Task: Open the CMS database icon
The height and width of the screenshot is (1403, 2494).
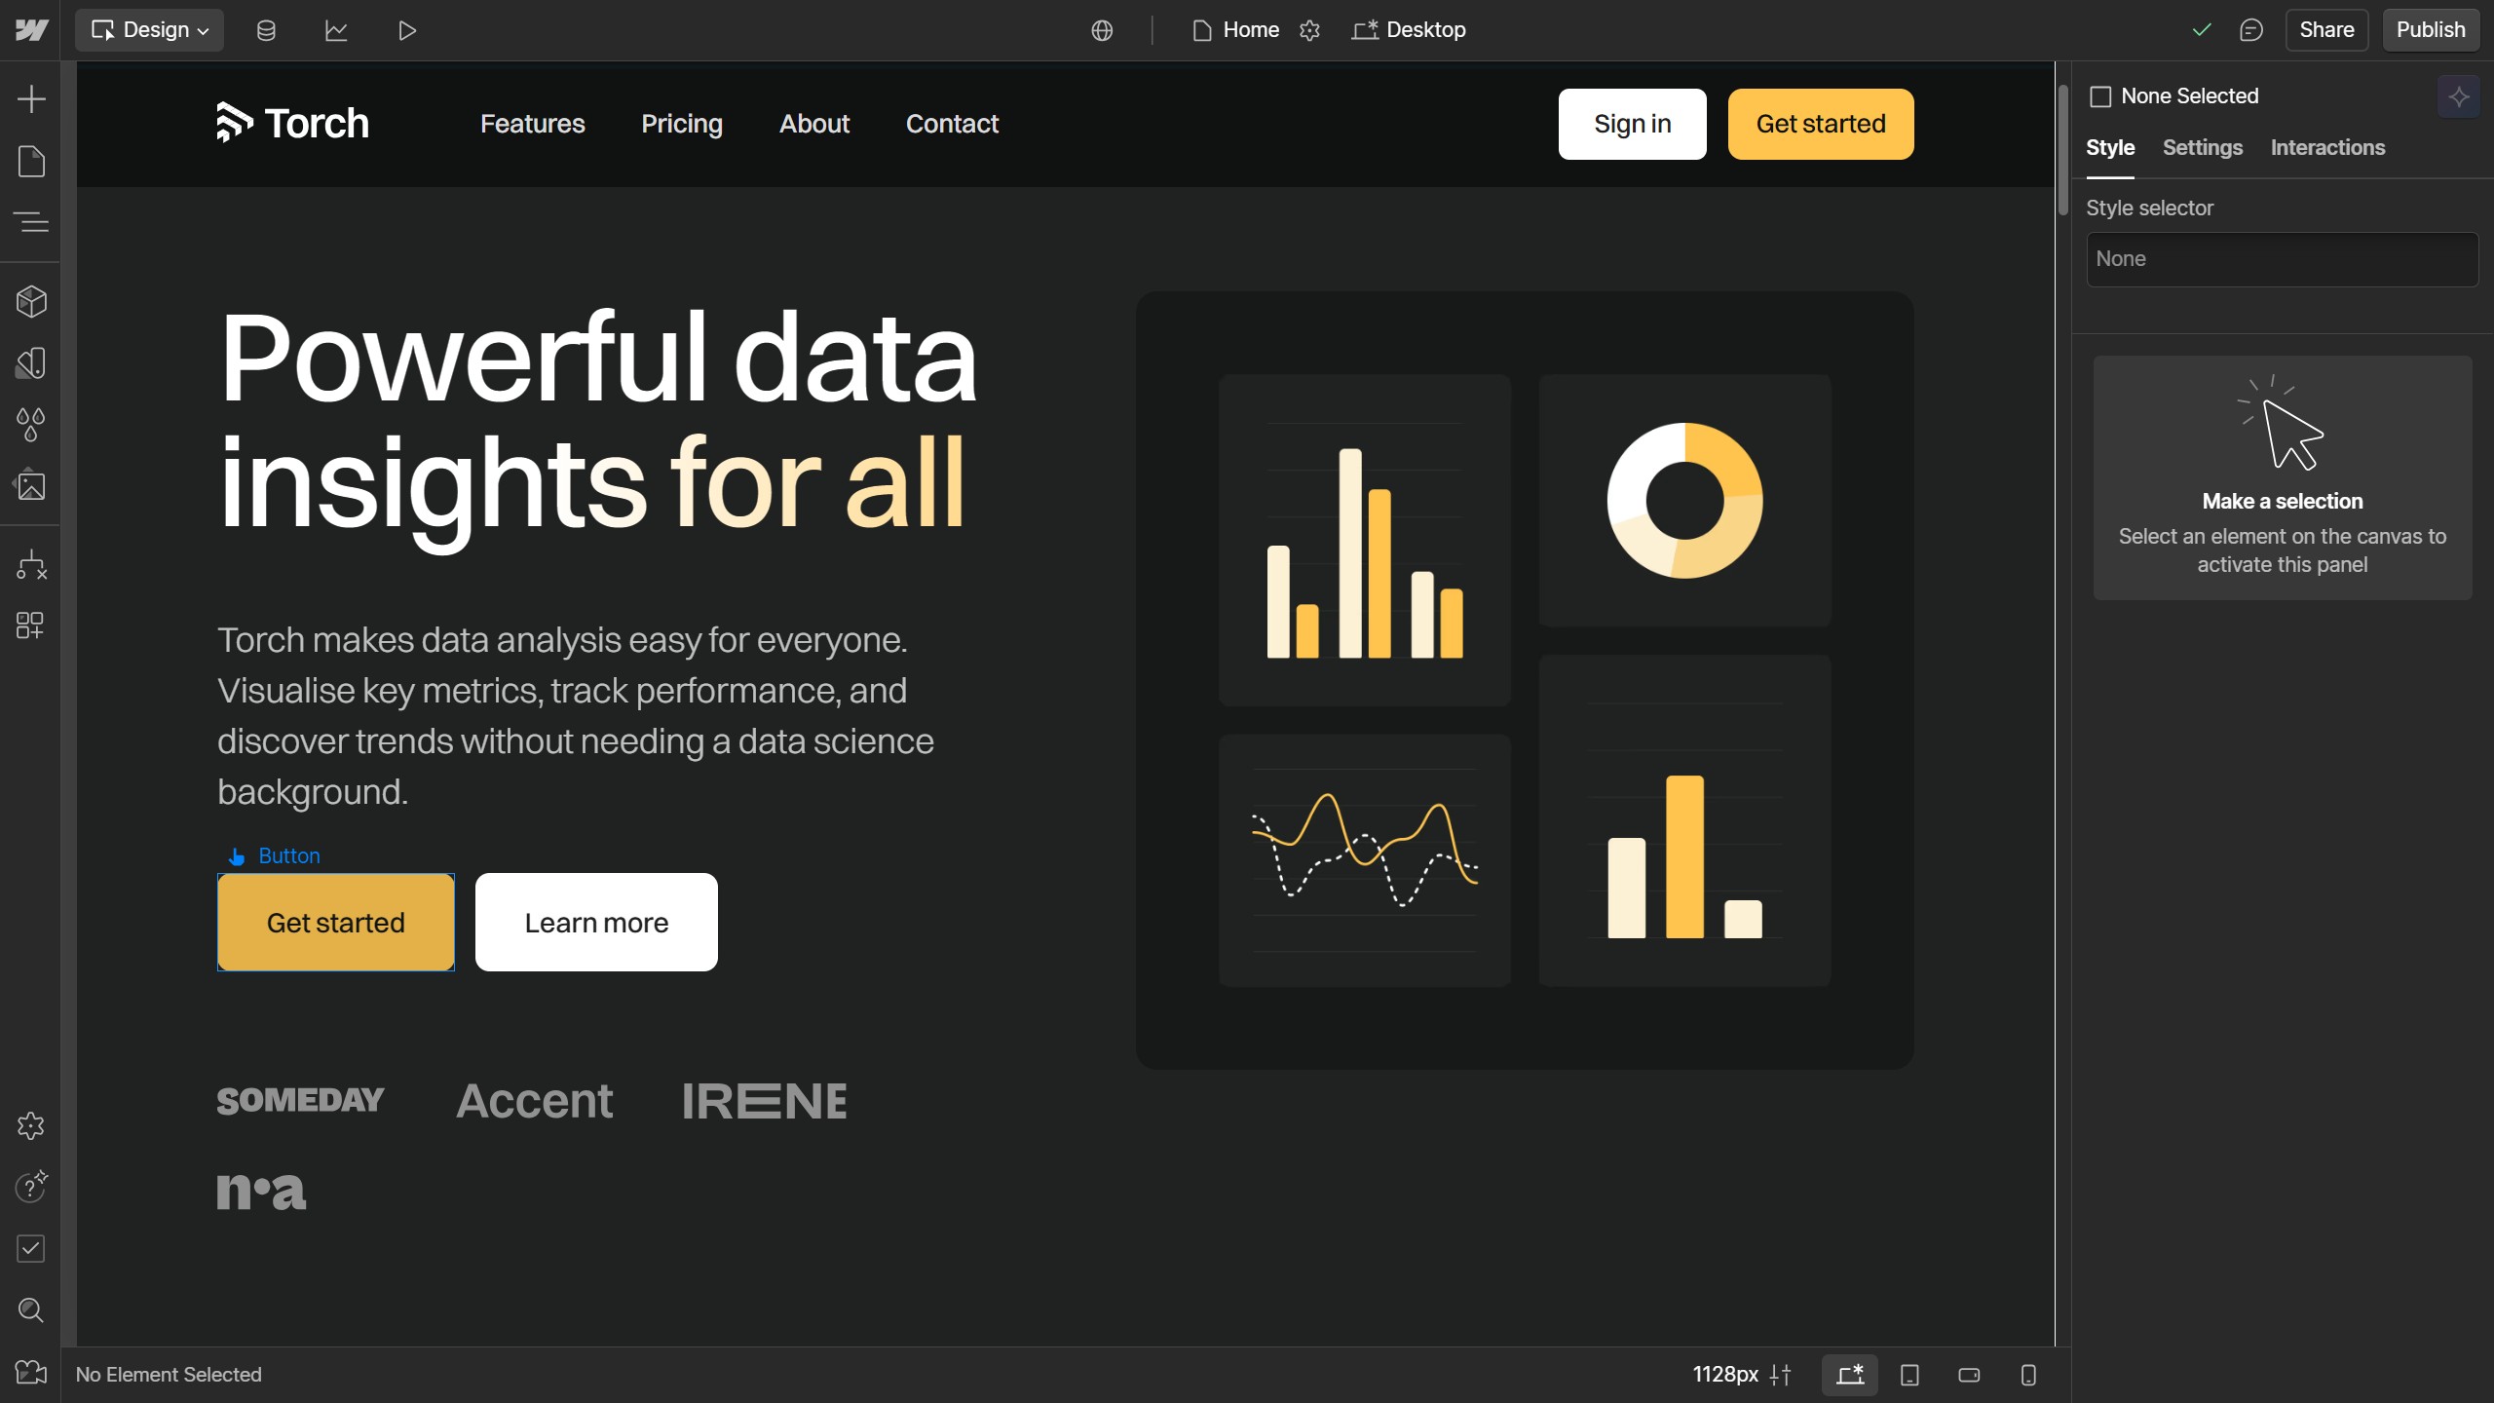Action: pyautogui.click(x=266, y=30)
